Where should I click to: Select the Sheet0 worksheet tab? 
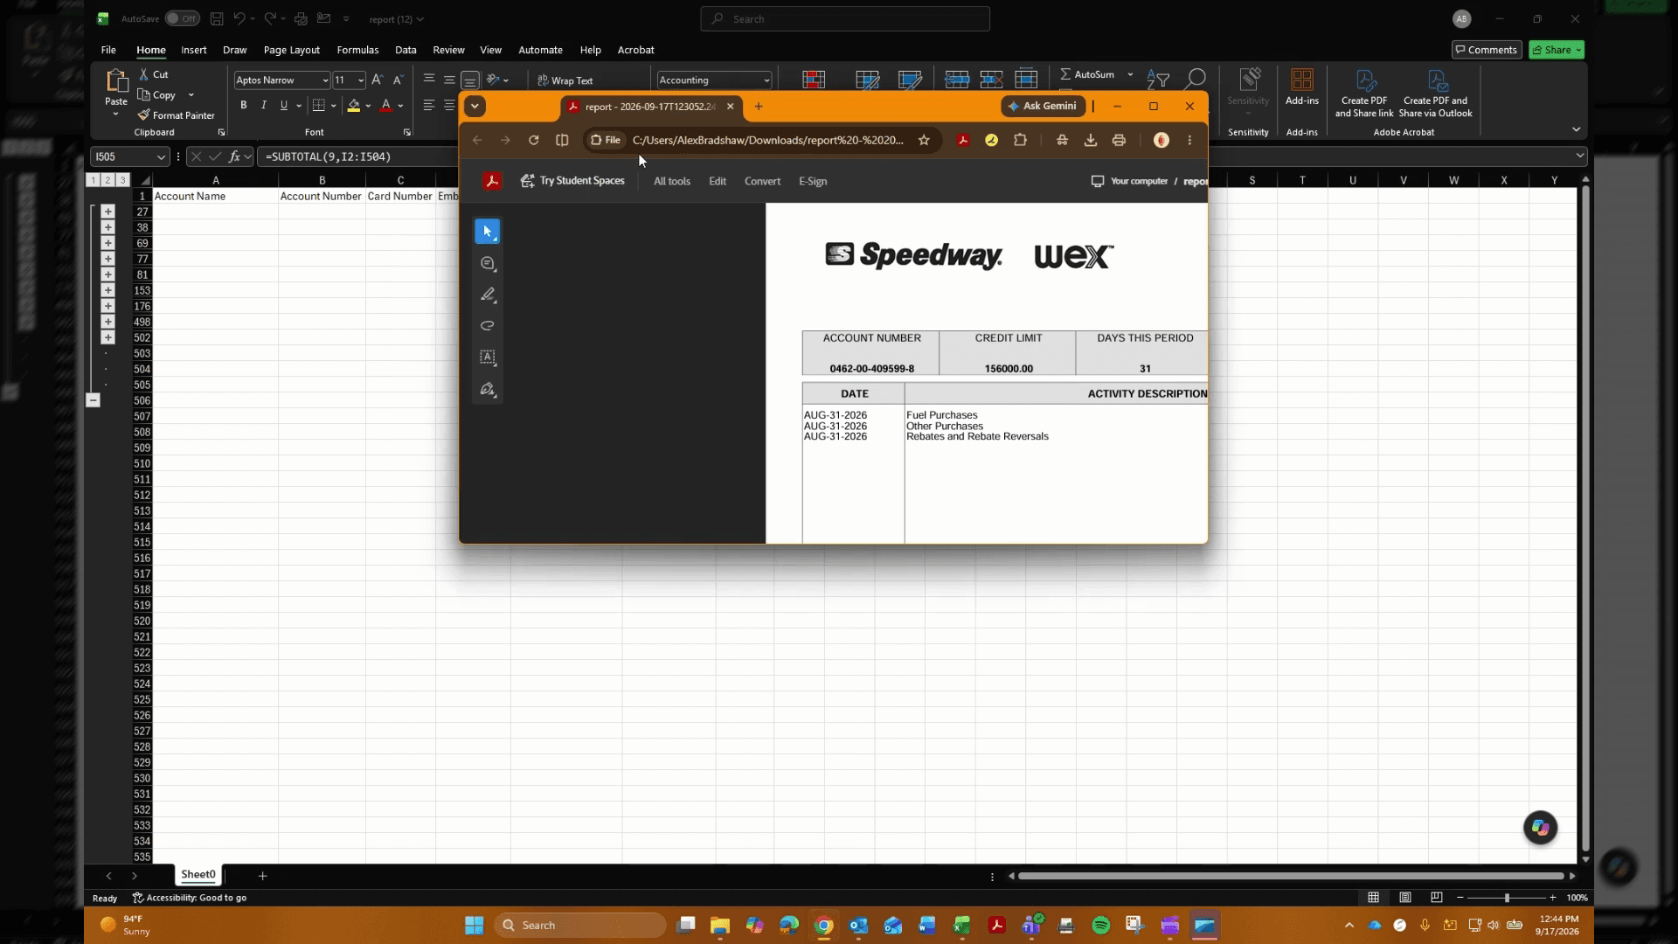pos(198,874)
